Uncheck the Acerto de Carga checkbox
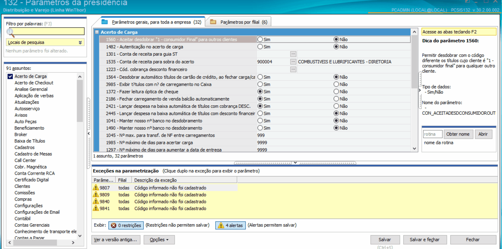The height and width of the screenshot is (249, 502). pyautogui.click(x=10, y=76)
